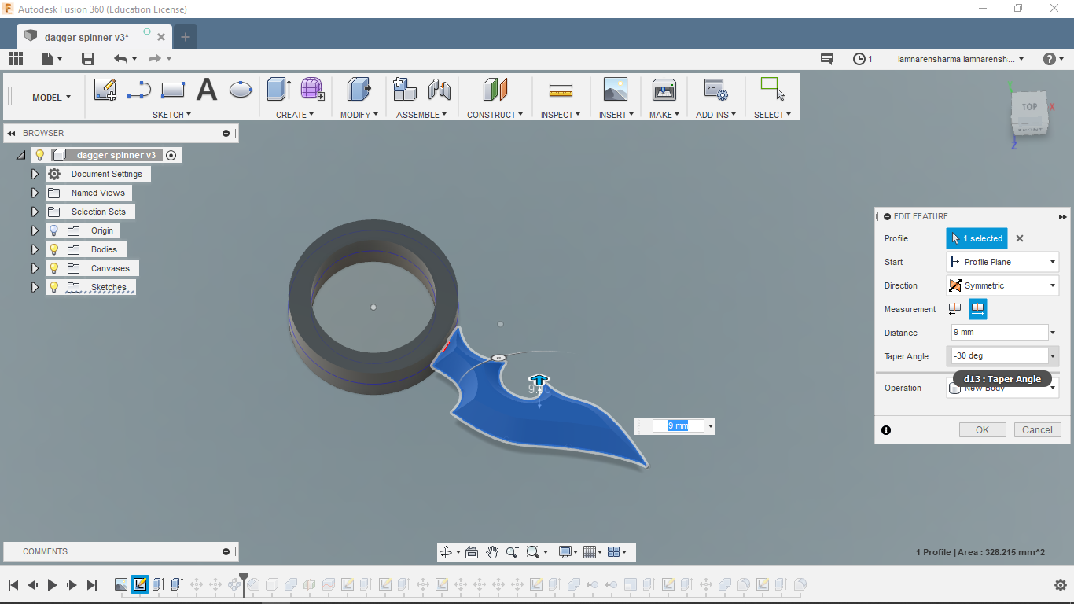Image resolution: width=1074 pixels, height=604 pixels.
Task: Click the Insert image icon
Action: [616, 90]
